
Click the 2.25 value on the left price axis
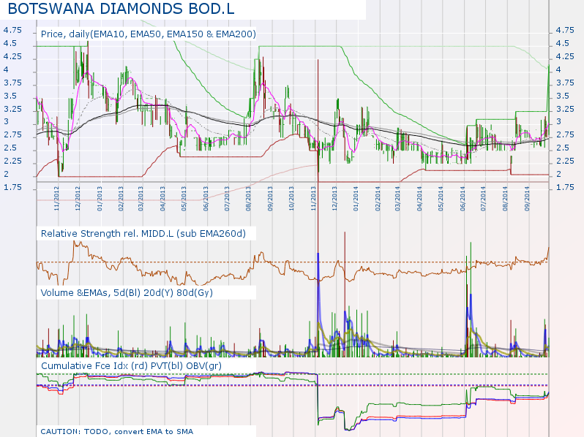[x=12, y=161]
